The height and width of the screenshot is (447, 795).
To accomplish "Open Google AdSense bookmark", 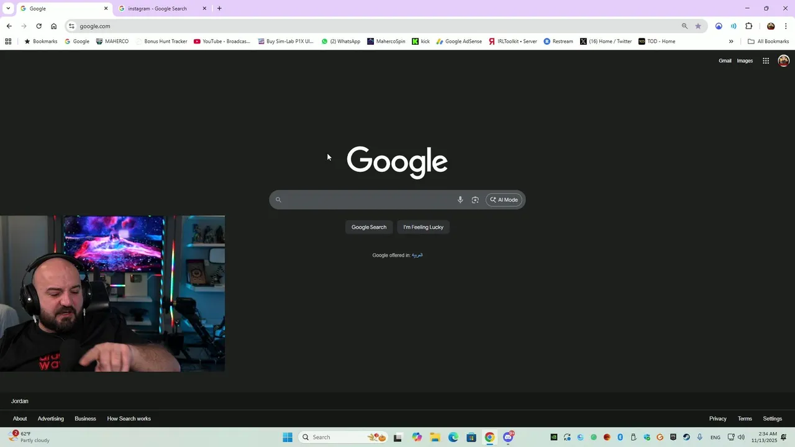I will point(459,42).
